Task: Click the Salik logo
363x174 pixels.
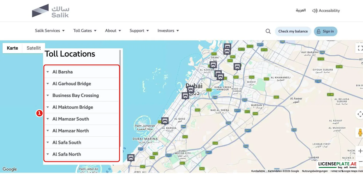Action: tap(51, 11)
